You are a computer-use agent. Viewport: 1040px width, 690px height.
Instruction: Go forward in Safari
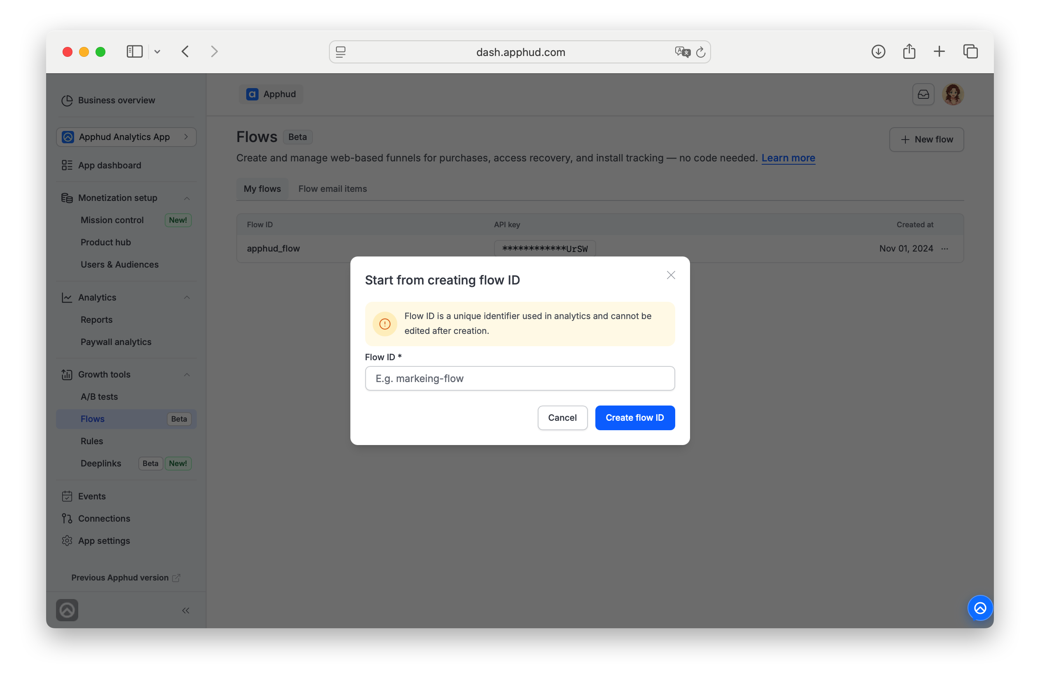tap(215, 51)
